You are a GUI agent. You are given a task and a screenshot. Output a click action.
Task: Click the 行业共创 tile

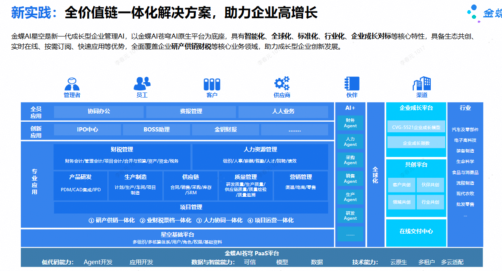[x=430, y=202]
